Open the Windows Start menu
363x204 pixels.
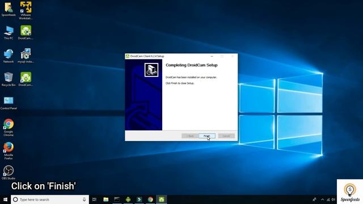[5, 199]
